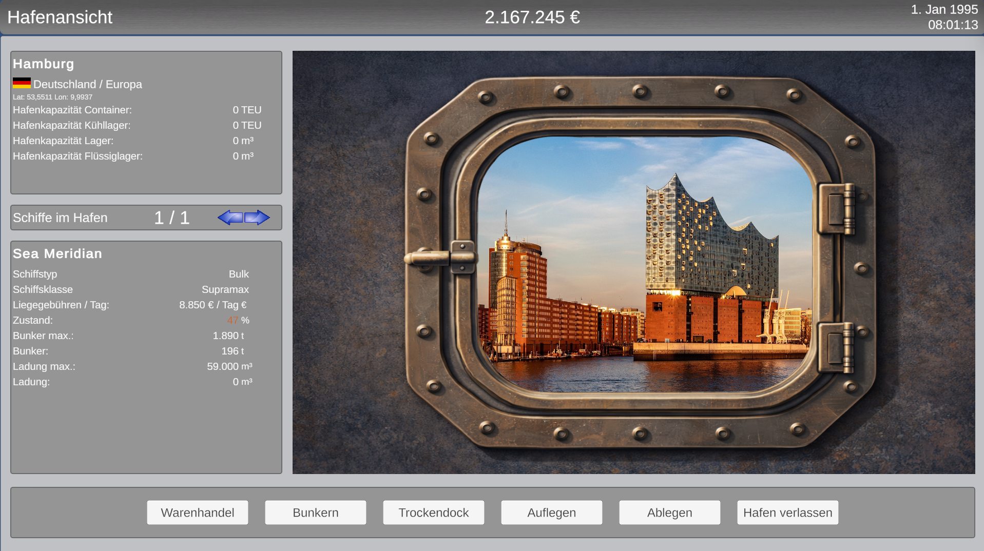This screenshot has width=984, height=551.
Task: Click Hafen verlassen to leave port
Action: pyautogui.click(x=788, y=513)
